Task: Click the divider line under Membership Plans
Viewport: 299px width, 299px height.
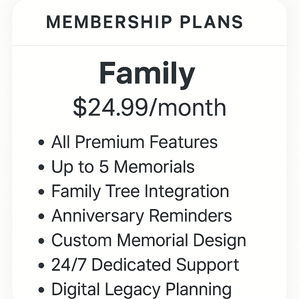Action: tap(149, 46)
